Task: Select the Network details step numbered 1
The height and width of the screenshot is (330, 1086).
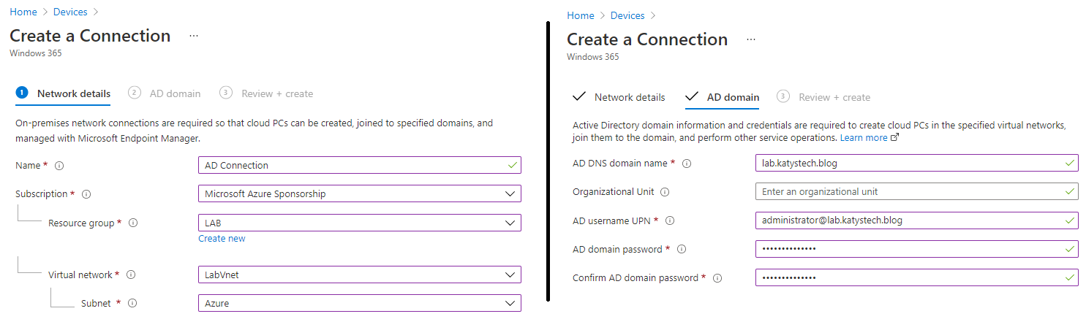Action: [x=64, y=93]
